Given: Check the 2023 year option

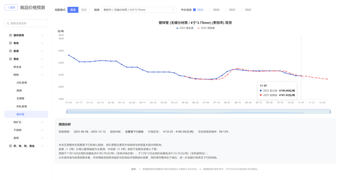Looking at the screenshot, I should point(226,10).
